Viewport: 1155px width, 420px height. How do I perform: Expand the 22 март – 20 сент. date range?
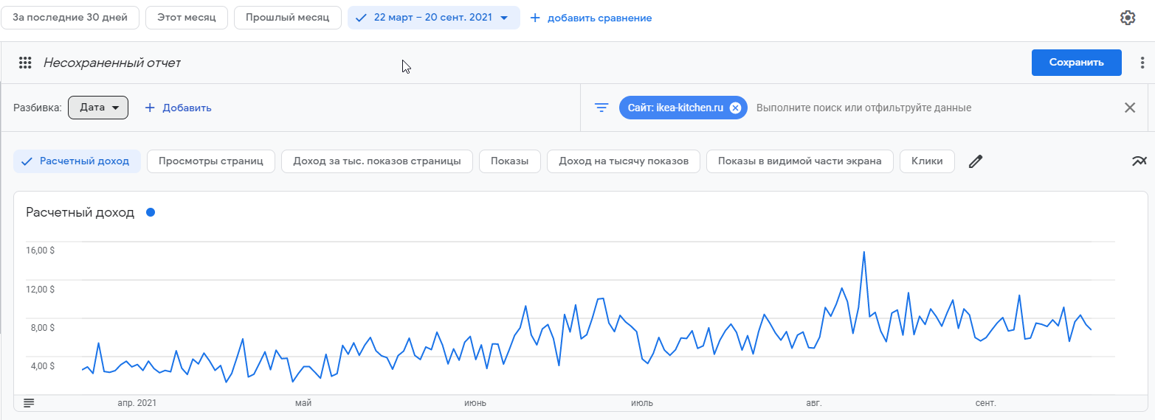[x=433, y=18]
